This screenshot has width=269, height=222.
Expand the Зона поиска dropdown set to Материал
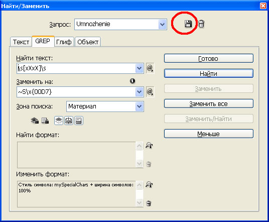(140, 106)
